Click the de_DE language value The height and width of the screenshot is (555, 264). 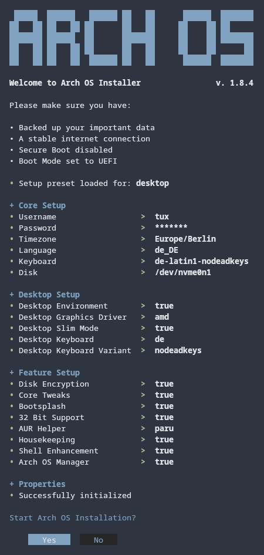tap(167, 251)
